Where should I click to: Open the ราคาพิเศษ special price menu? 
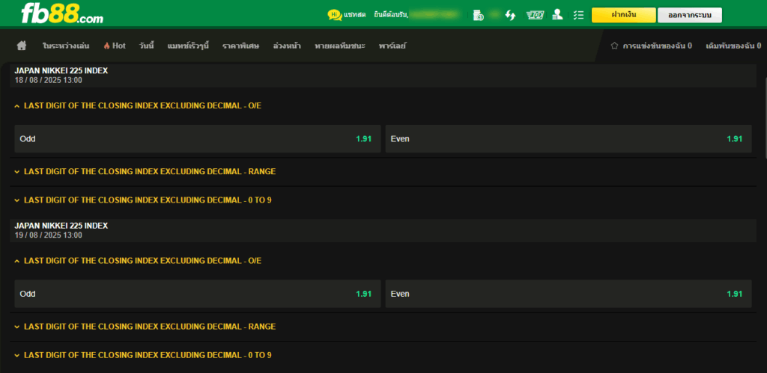click(240, 46)
